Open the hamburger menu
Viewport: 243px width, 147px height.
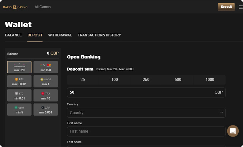[x=240, y=7]
